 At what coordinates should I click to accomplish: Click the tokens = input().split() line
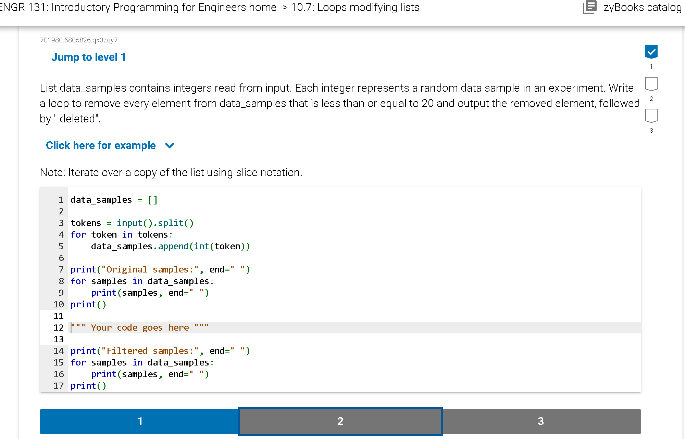coord(132,223)
